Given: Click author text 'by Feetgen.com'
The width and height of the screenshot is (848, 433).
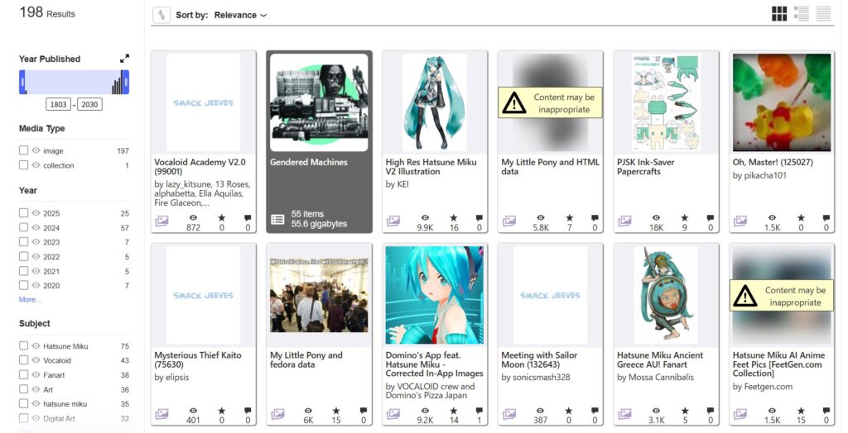Looking at the screenshot, I should pyautogui.click(x=763, y=387).
